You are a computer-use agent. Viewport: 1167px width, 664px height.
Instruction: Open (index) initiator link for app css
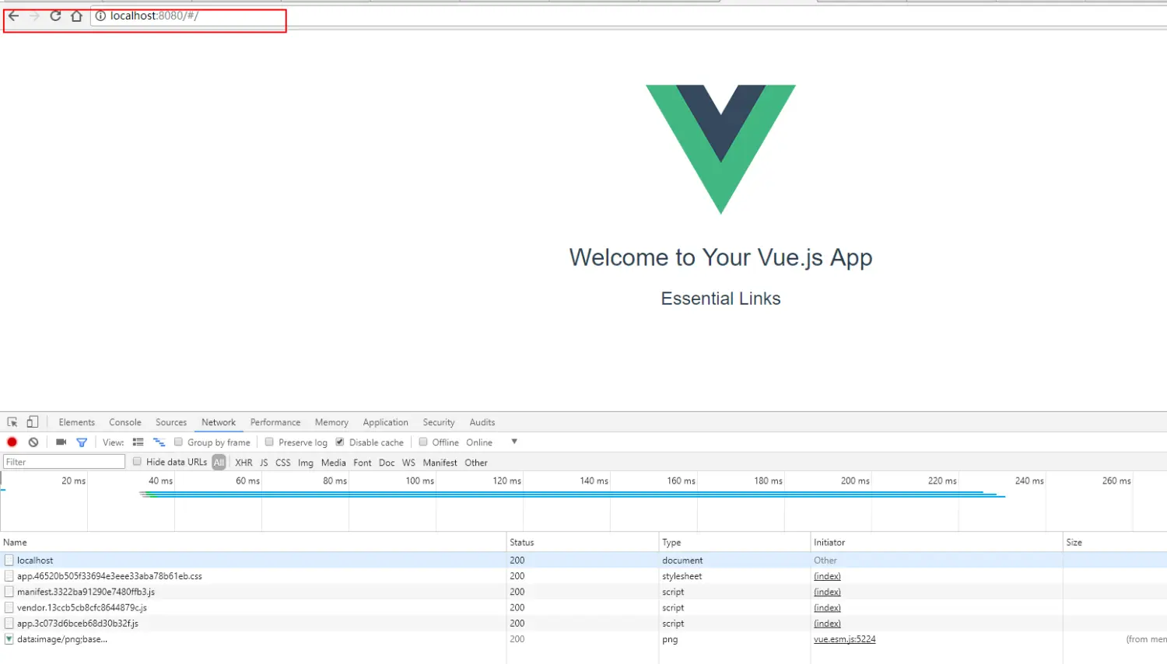[x=827, y=576]
